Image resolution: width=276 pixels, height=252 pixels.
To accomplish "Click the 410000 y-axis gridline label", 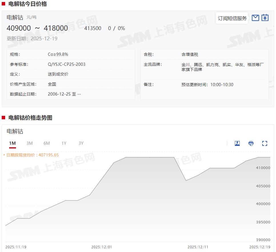I will click(263, 168).
